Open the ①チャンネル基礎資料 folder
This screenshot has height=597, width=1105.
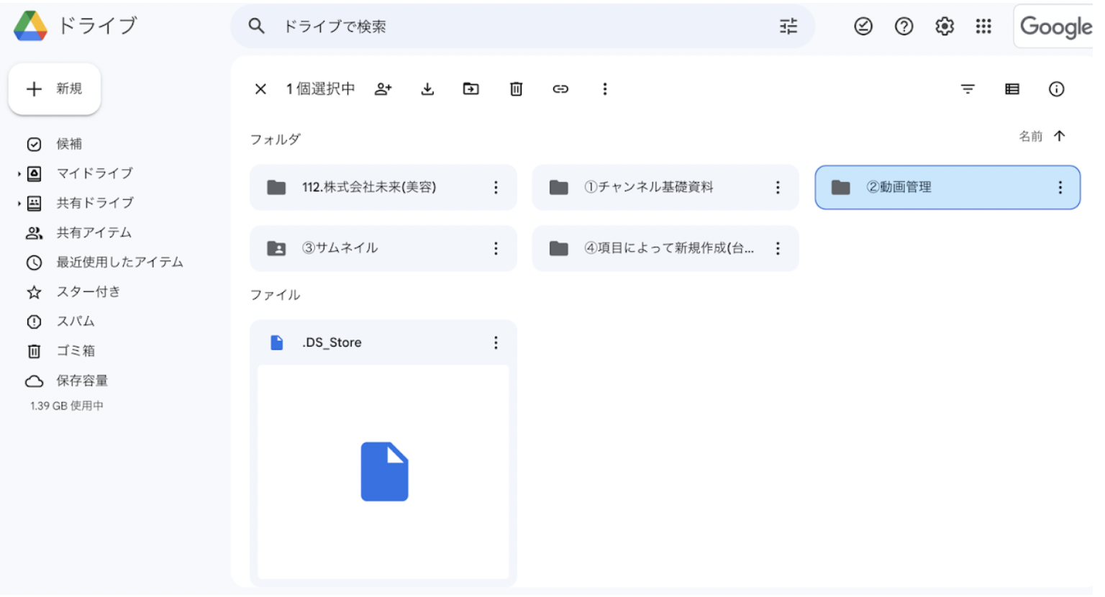coord(649,188)
